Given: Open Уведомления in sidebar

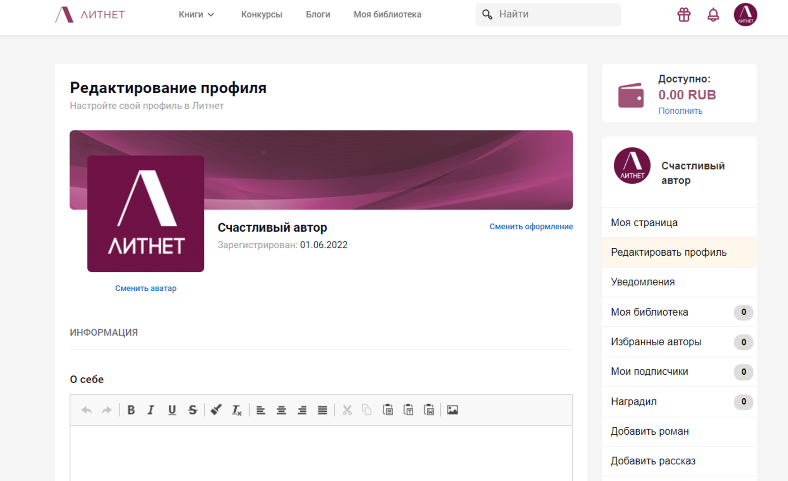Looking at the screenshot, I should click(x=679, y=282).
